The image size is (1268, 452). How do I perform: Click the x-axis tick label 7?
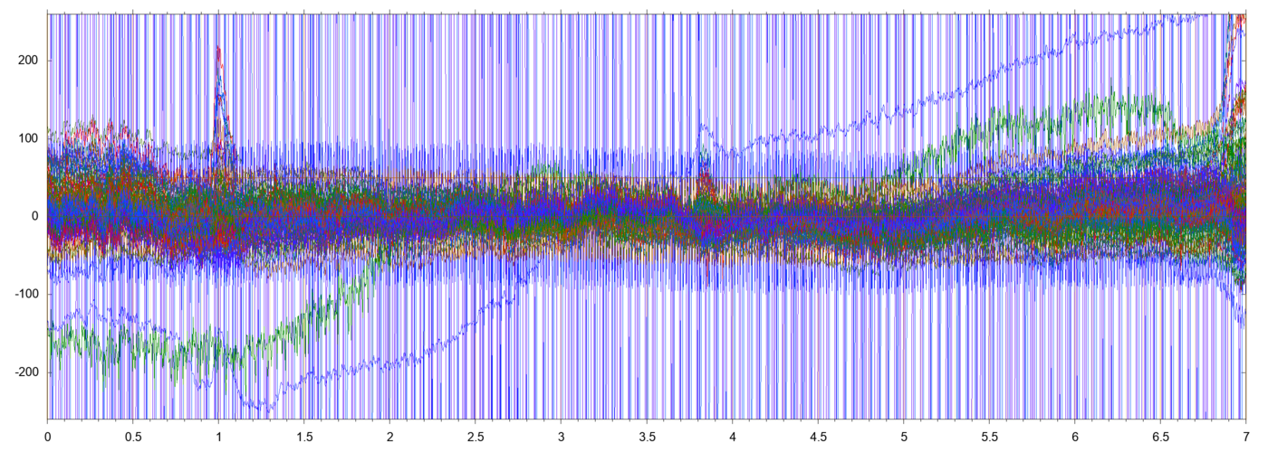pos(1245,436)
